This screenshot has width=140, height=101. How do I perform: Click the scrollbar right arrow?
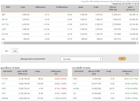[x=137, y=43]
